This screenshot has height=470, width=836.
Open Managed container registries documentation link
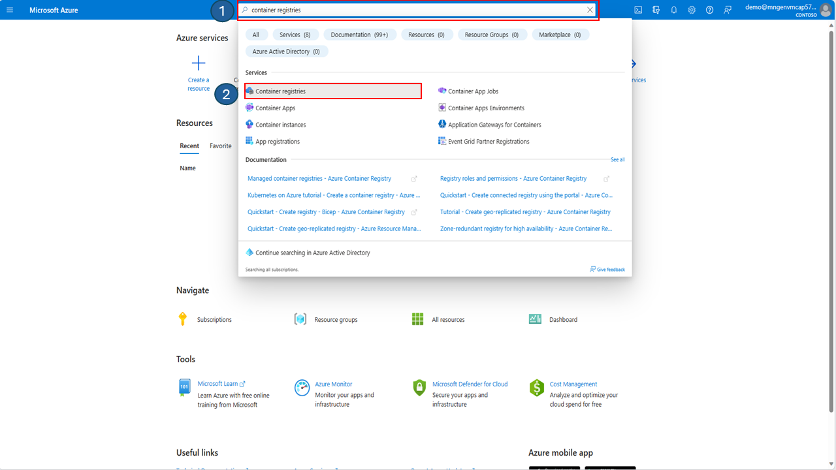pyautogui.click(x=319, y=179)
